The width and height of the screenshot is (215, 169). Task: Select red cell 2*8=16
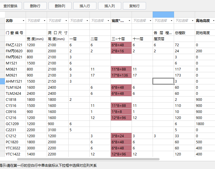[x=121, y=51]
